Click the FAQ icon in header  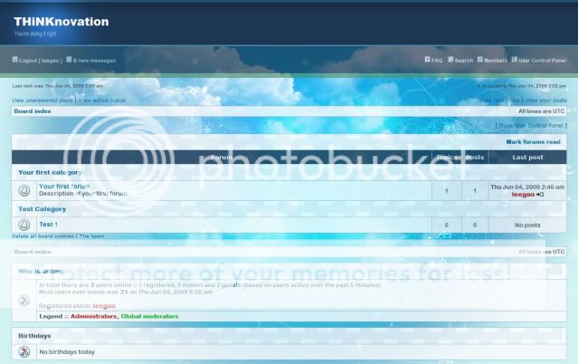coord(428,60)
